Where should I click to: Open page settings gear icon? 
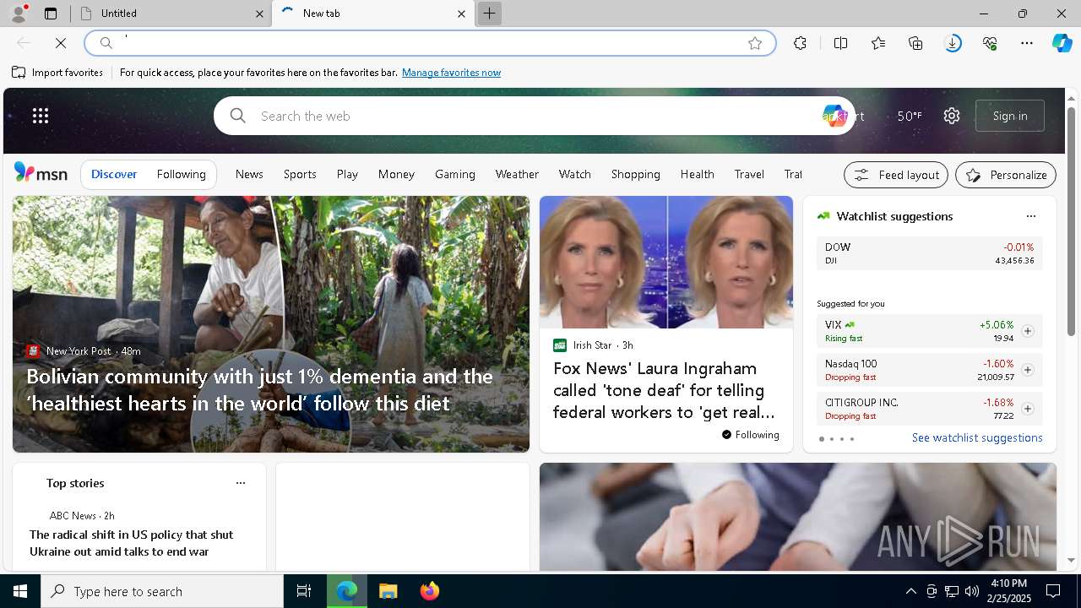pyautogui.click(x=952, y=116)
